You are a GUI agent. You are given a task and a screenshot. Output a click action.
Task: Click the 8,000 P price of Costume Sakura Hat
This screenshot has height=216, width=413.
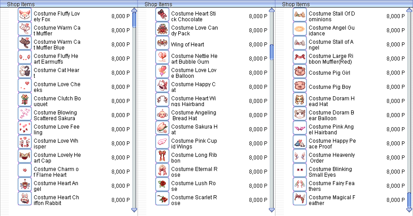pyautogui.click(x=258, y=129)
